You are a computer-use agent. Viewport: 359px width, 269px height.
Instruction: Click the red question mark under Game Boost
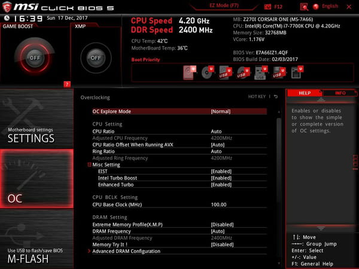[67, 84]
